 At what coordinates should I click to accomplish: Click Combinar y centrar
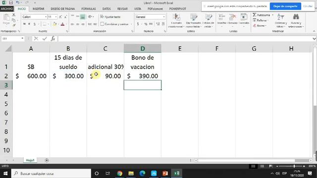114,24
